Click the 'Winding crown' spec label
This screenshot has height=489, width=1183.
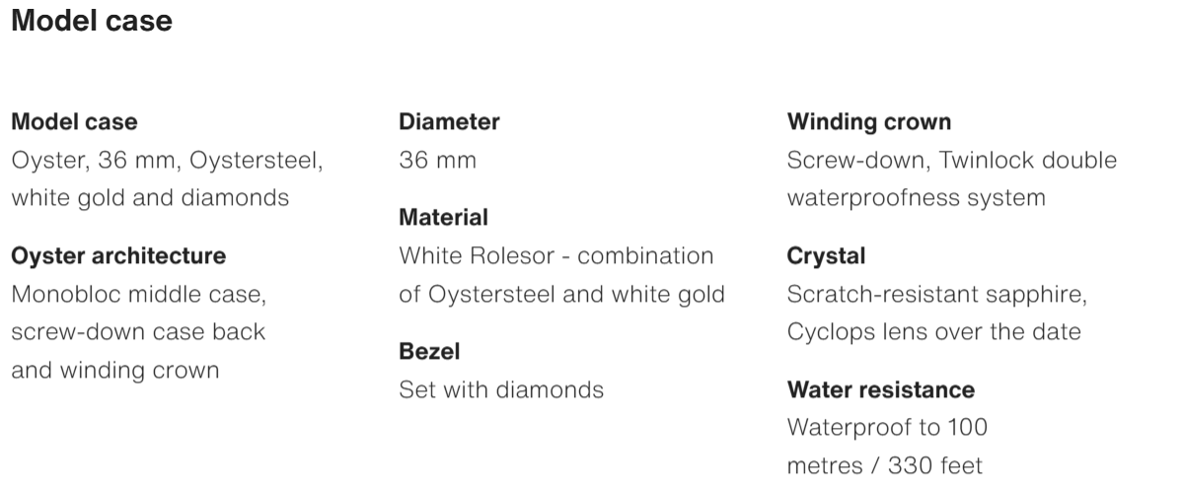[x=869, y=122]
